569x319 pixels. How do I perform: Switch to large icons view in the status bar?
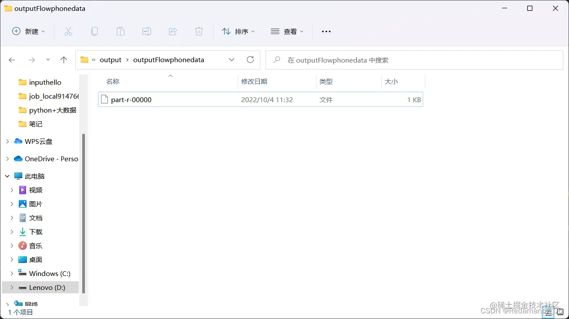click(x=559, y=312)
